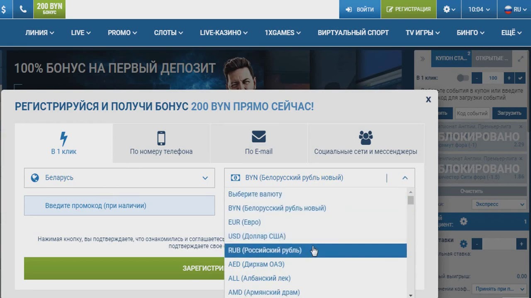Image resolution: width=531 pixels, height=298 pixels.
Task: Open the coefficient settings gear icon
Action: click(x=464, y=221)
